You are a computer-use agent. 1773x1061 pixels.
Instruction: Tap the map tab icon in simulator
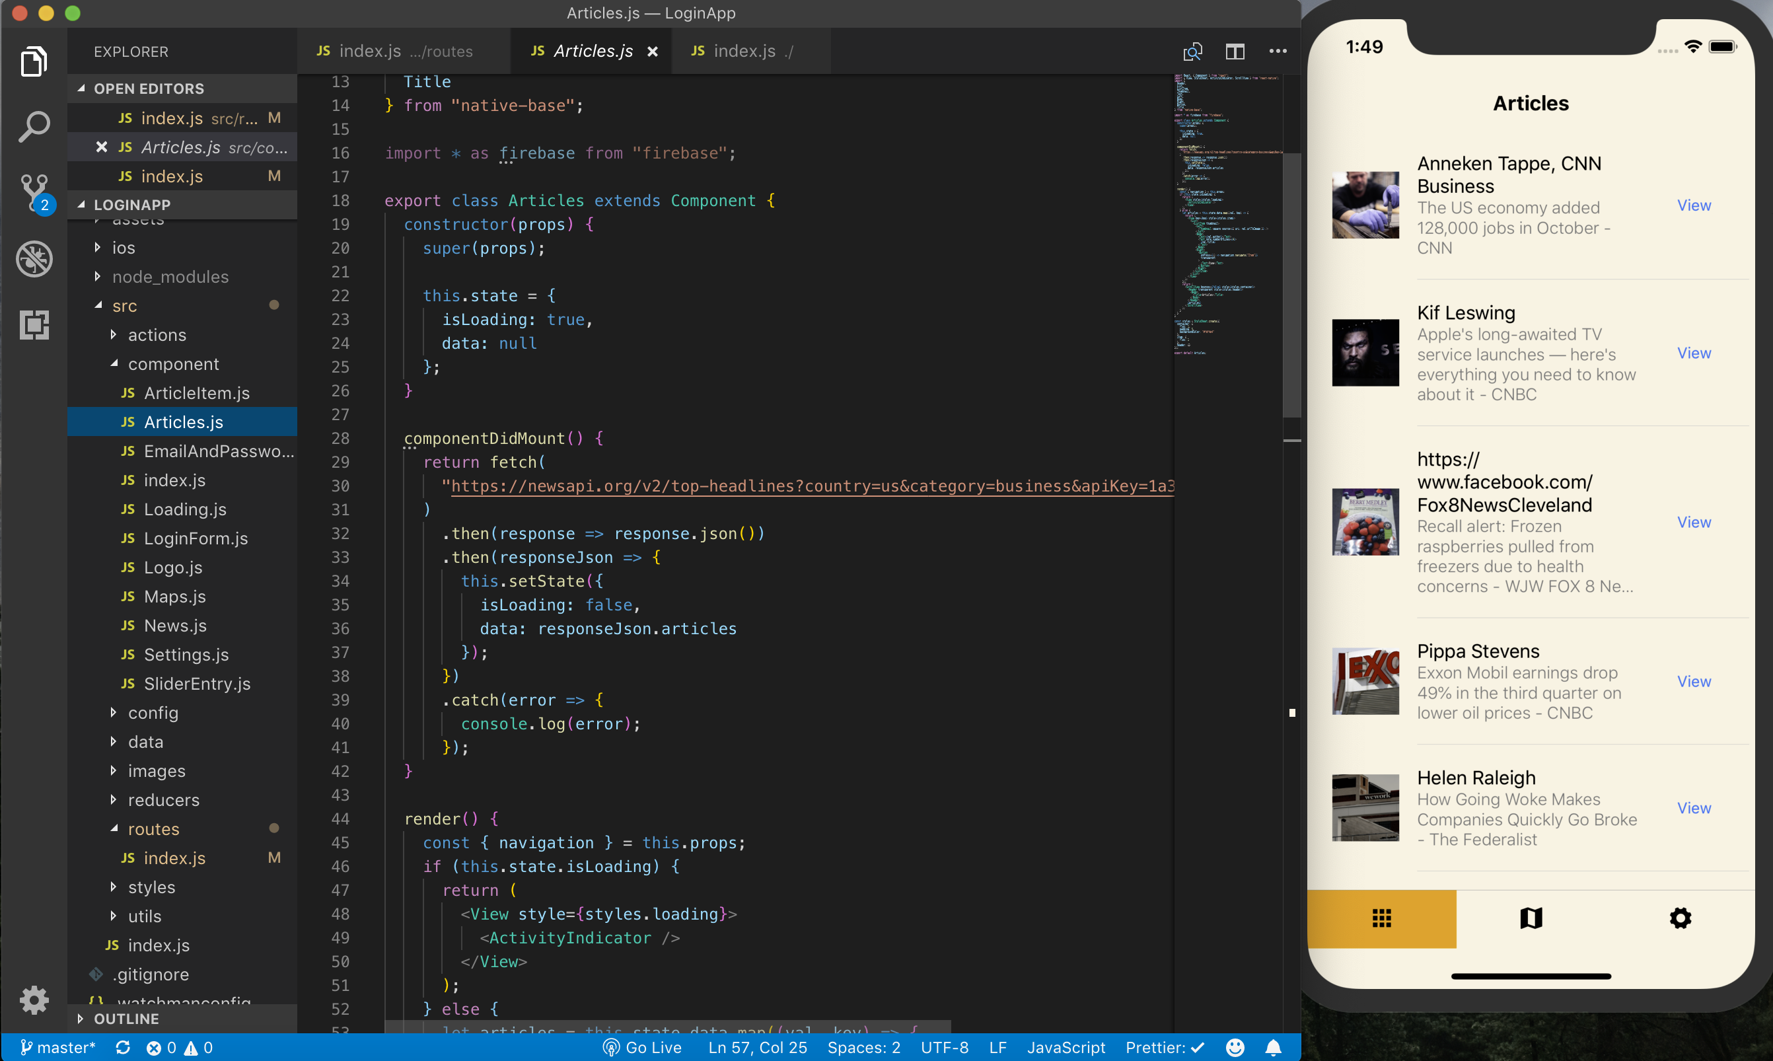pos(1531,918)
